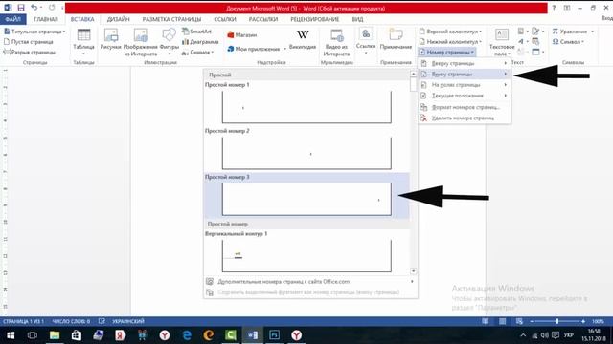This screenshot has width=613, height=344.
Task: Insert a chart via Диаграмма
Action: click(x=200, y=42)
